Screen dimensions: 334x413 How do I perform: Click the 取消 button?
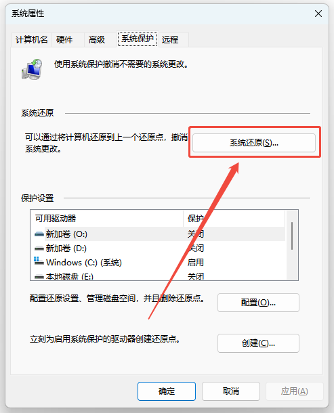(231, 391)
